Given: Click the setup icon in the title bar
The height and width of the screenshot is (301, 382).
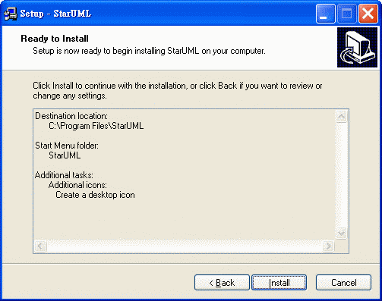Looking at the screenshot, I should (x=11, y=14).
